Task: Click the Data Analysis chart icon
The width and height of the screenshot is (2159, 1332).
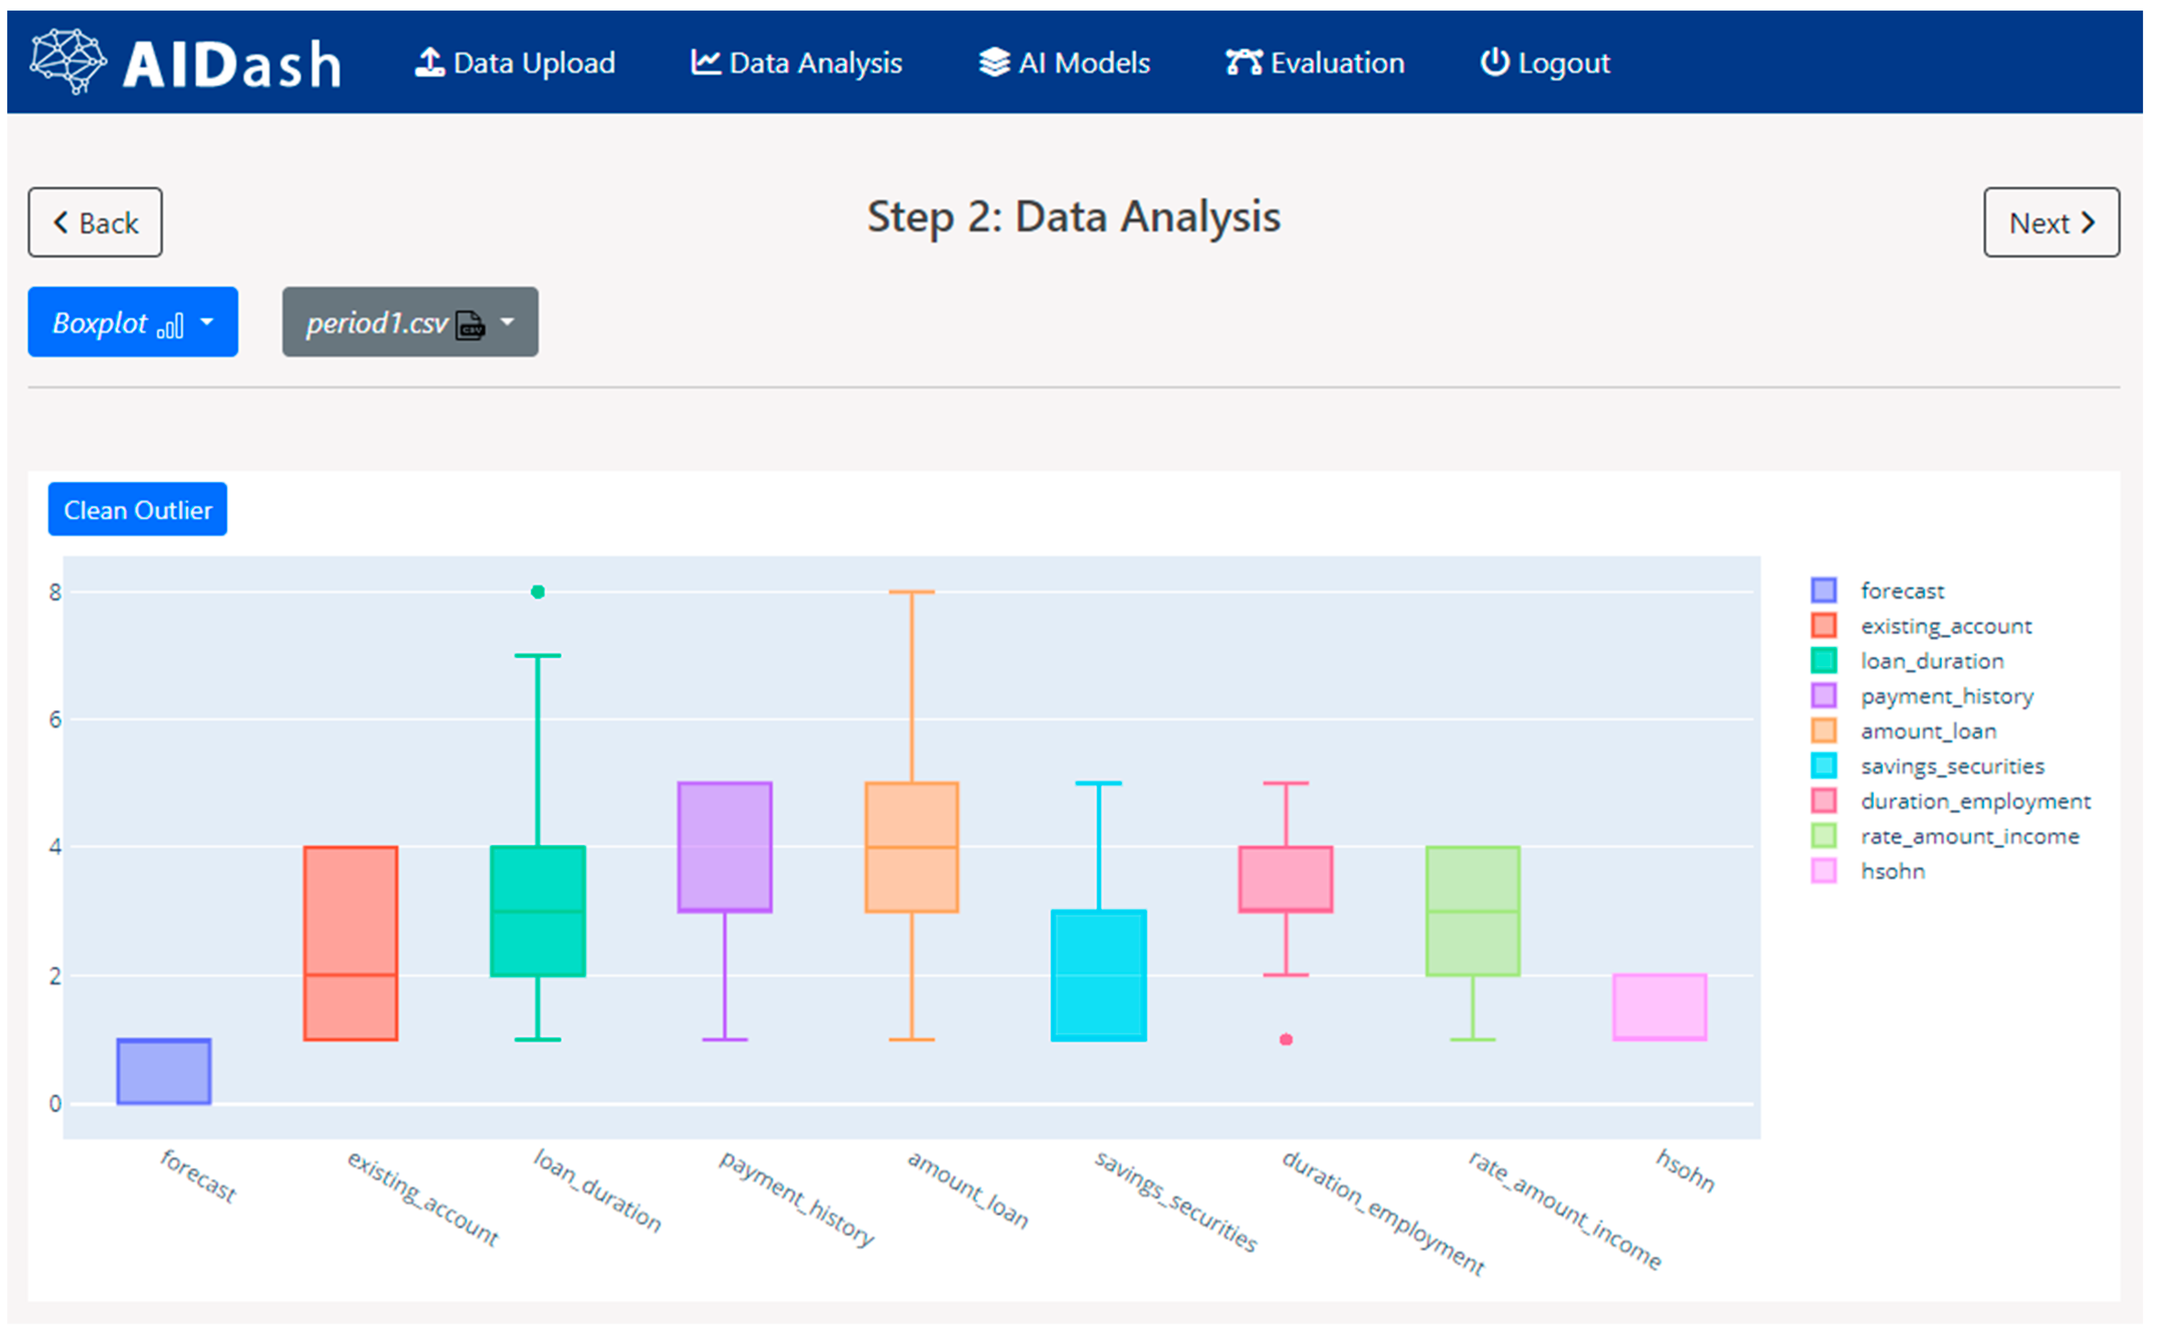Action: pos(706,62)
